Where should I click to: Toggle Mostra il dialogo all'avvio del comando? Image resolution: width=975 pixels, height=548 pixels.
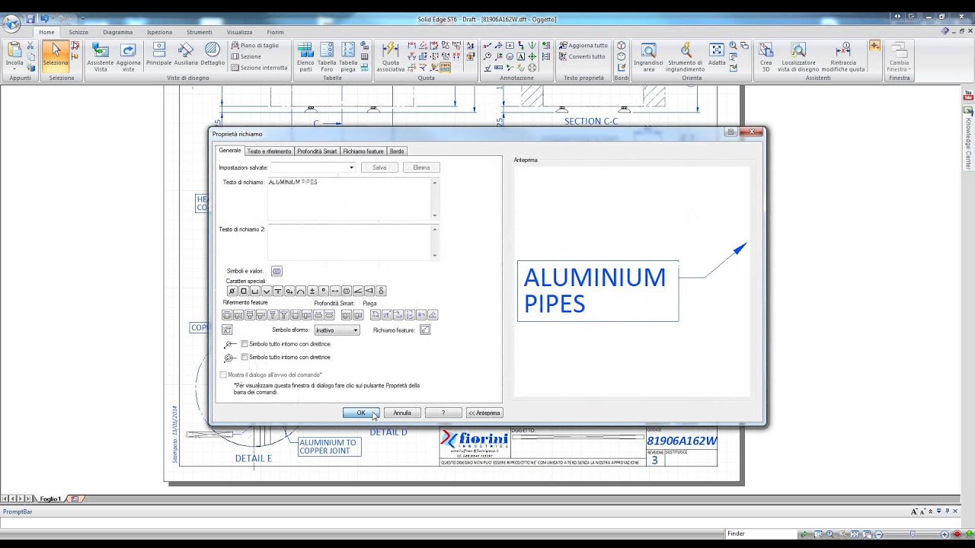tap(223, 374)
